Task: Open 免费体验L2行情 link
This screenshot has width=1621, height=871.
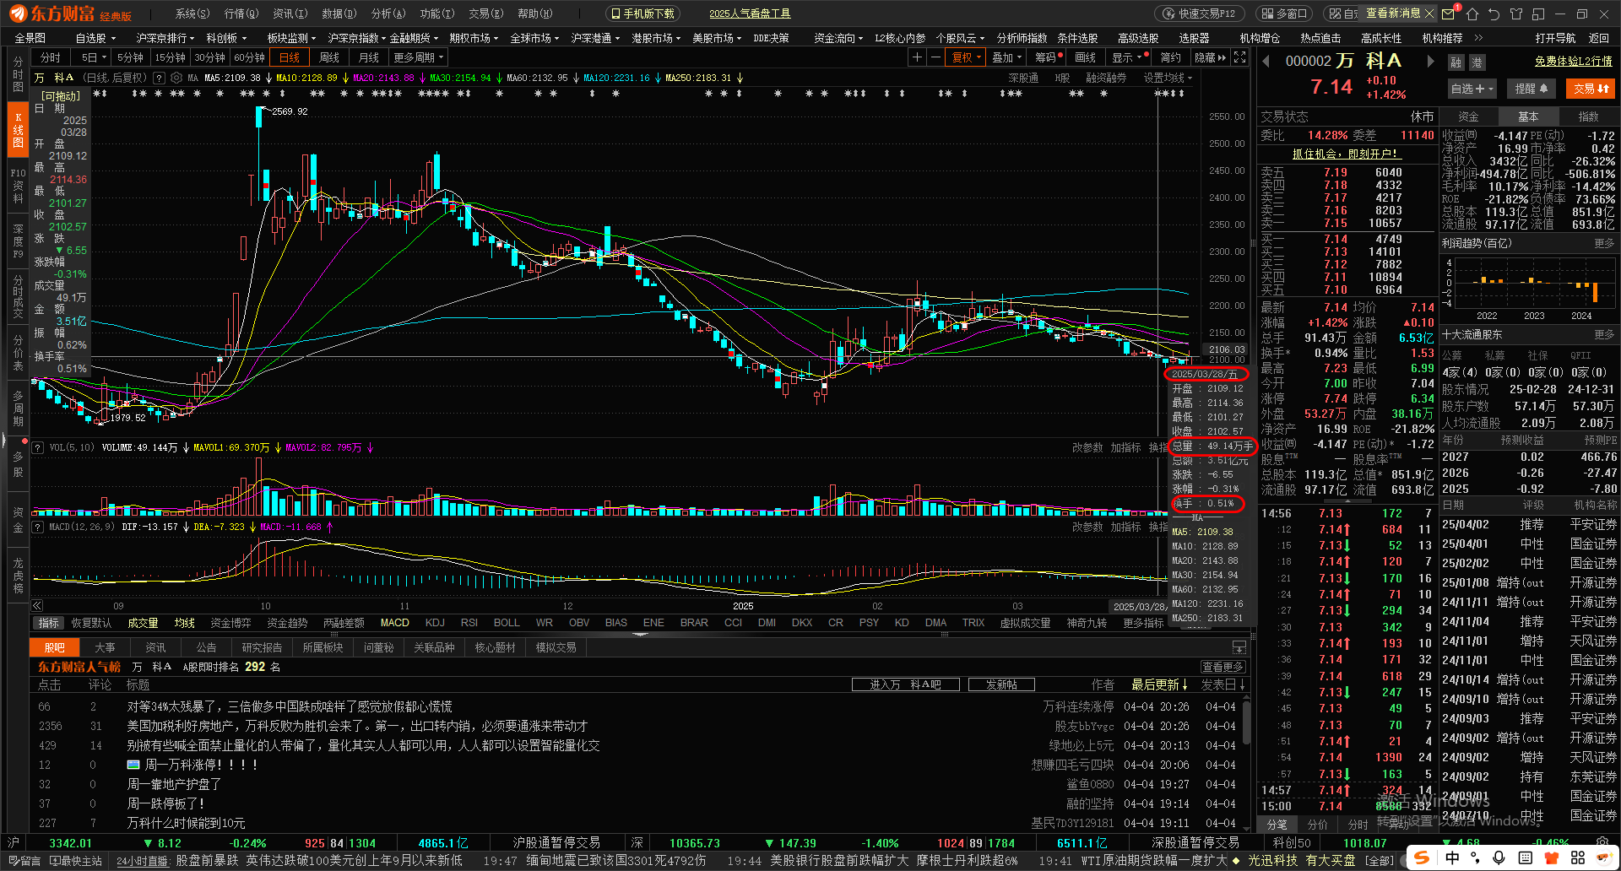Action: point(1573,62)
